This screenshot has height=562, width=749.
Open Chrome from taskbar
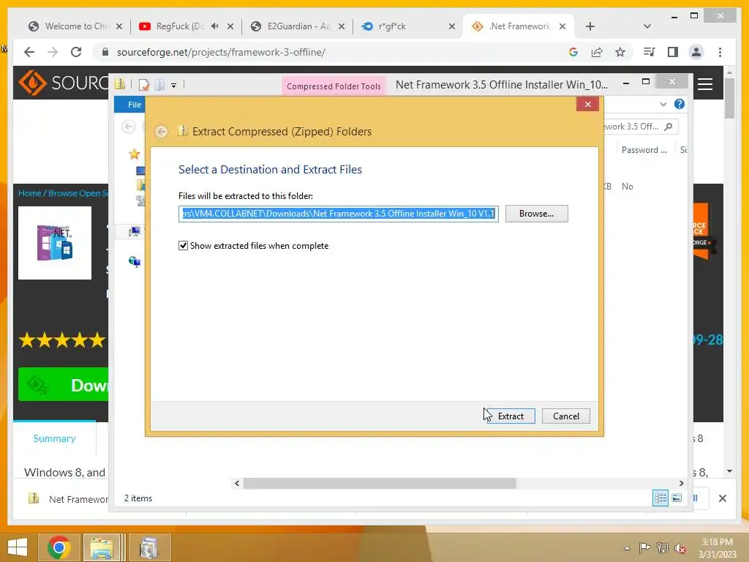point(59,547)
